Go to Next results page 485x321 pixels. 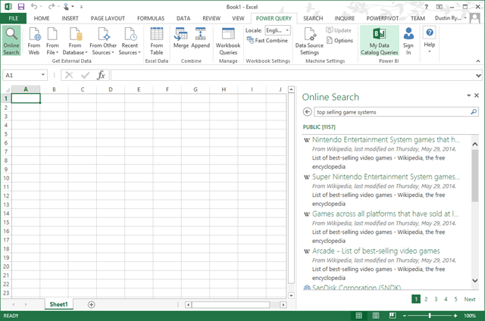(470, 299)
